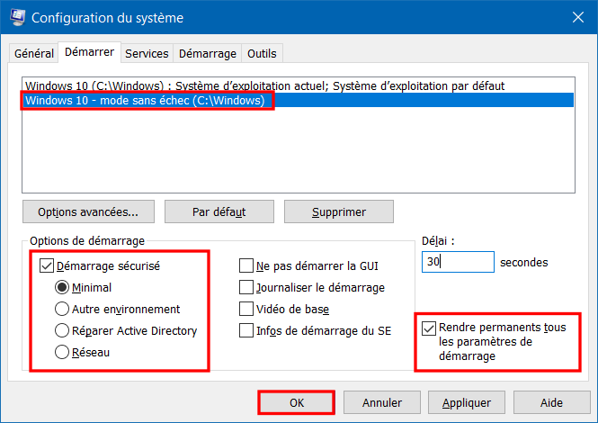Viewport: 598px width, 423px height.
Task: Open Options avancées dialog
Action: point(88,211)
